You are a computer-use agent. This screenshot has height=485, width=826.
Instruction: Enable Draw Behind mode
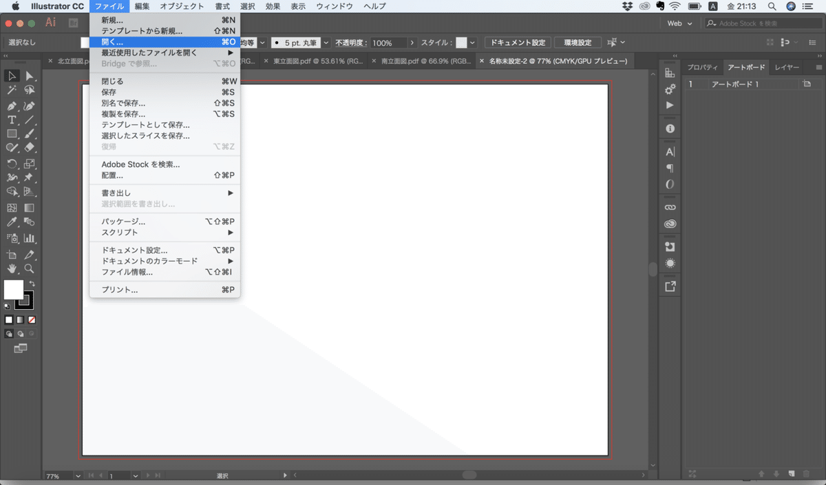click(x=21, y=334)
